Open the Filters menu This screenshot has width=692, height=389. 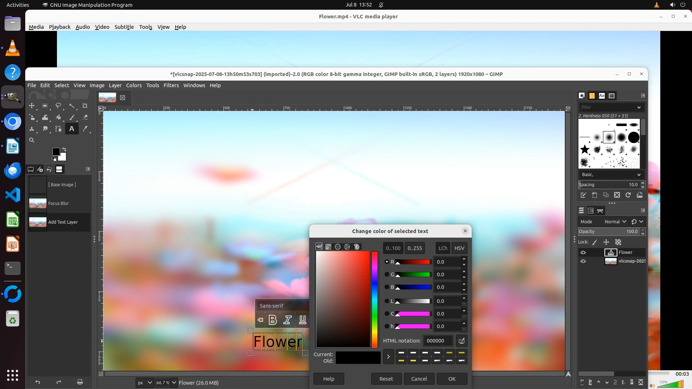(171, 85)
